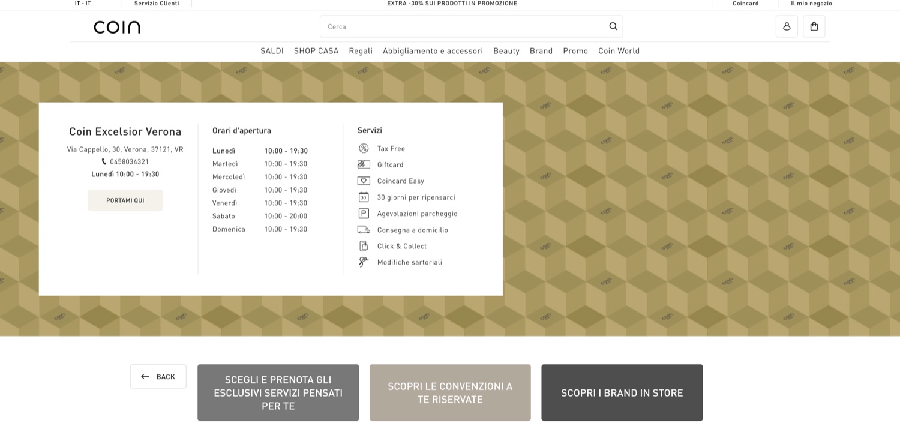The image size is (900, 447).
Task: Open the SALDI menu
Action: coord(272,51)
